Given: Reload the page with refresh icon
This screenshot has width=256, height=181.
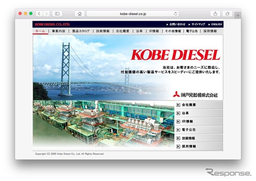Looking at the screenshot, I should pyautogui.click(x=176, y=14).
